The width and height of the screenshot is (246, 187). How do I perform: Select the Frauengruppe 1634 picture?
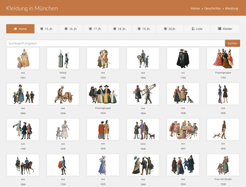(x=103, y=94)
